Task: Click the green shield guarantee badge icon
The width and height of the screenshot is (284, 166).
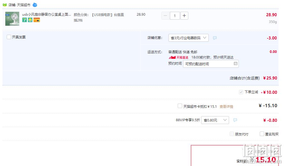Action: point(30,20)
